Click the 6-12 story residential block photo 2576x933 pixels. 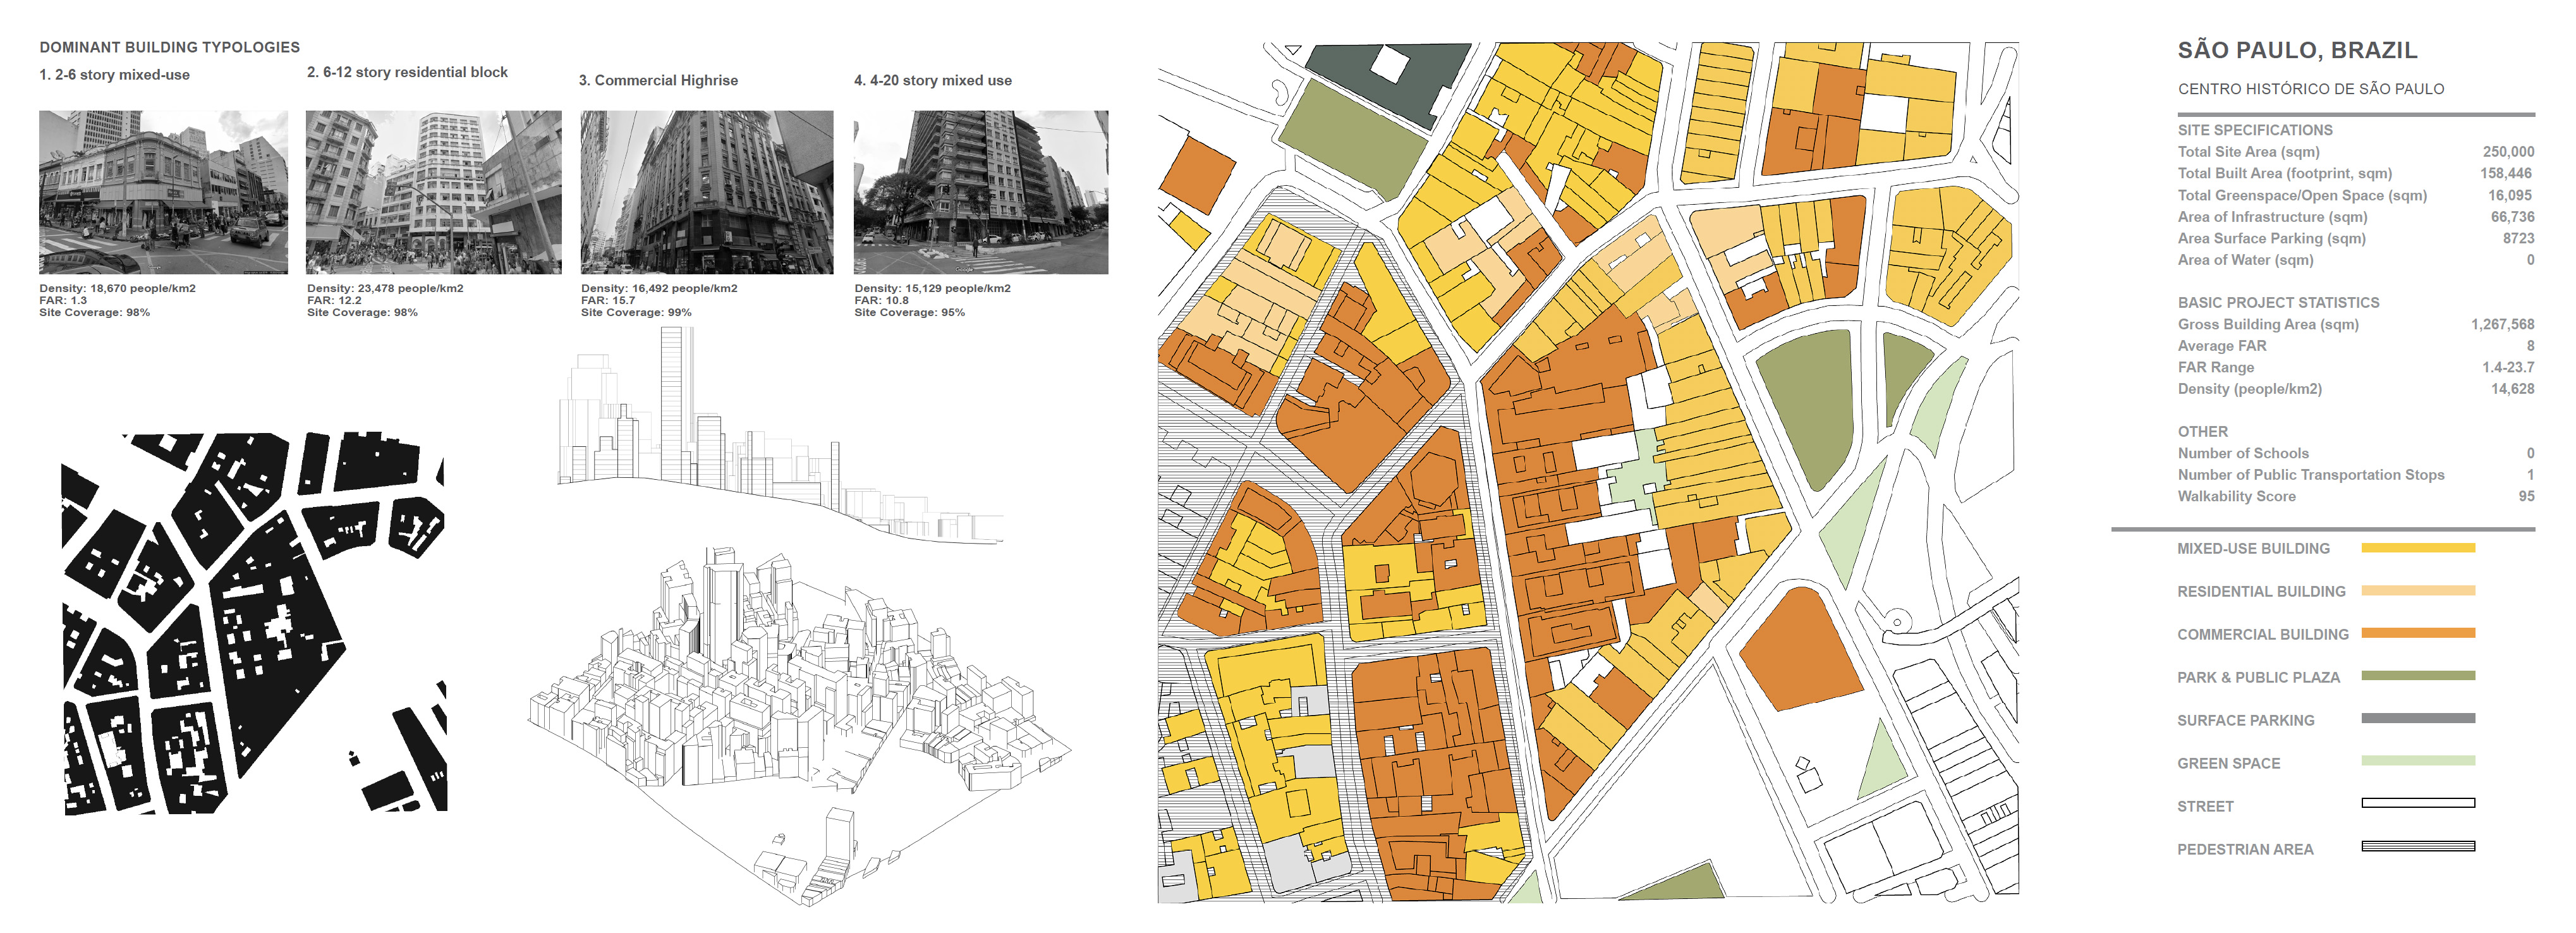point(433,192)
